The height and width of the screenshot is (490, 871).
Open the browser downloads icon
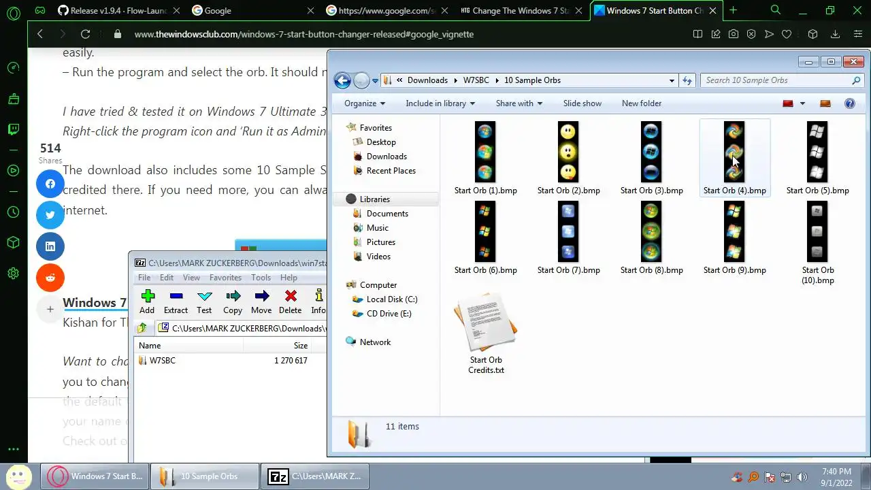click(x=835, y=34)
